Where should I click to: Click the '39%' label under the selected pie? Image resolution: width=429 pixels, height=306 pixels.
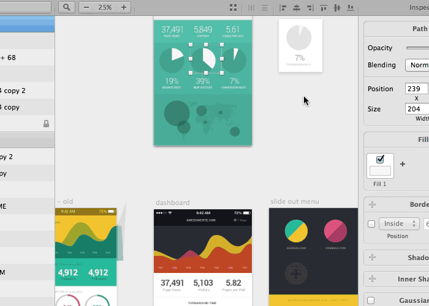pos(203,81)
